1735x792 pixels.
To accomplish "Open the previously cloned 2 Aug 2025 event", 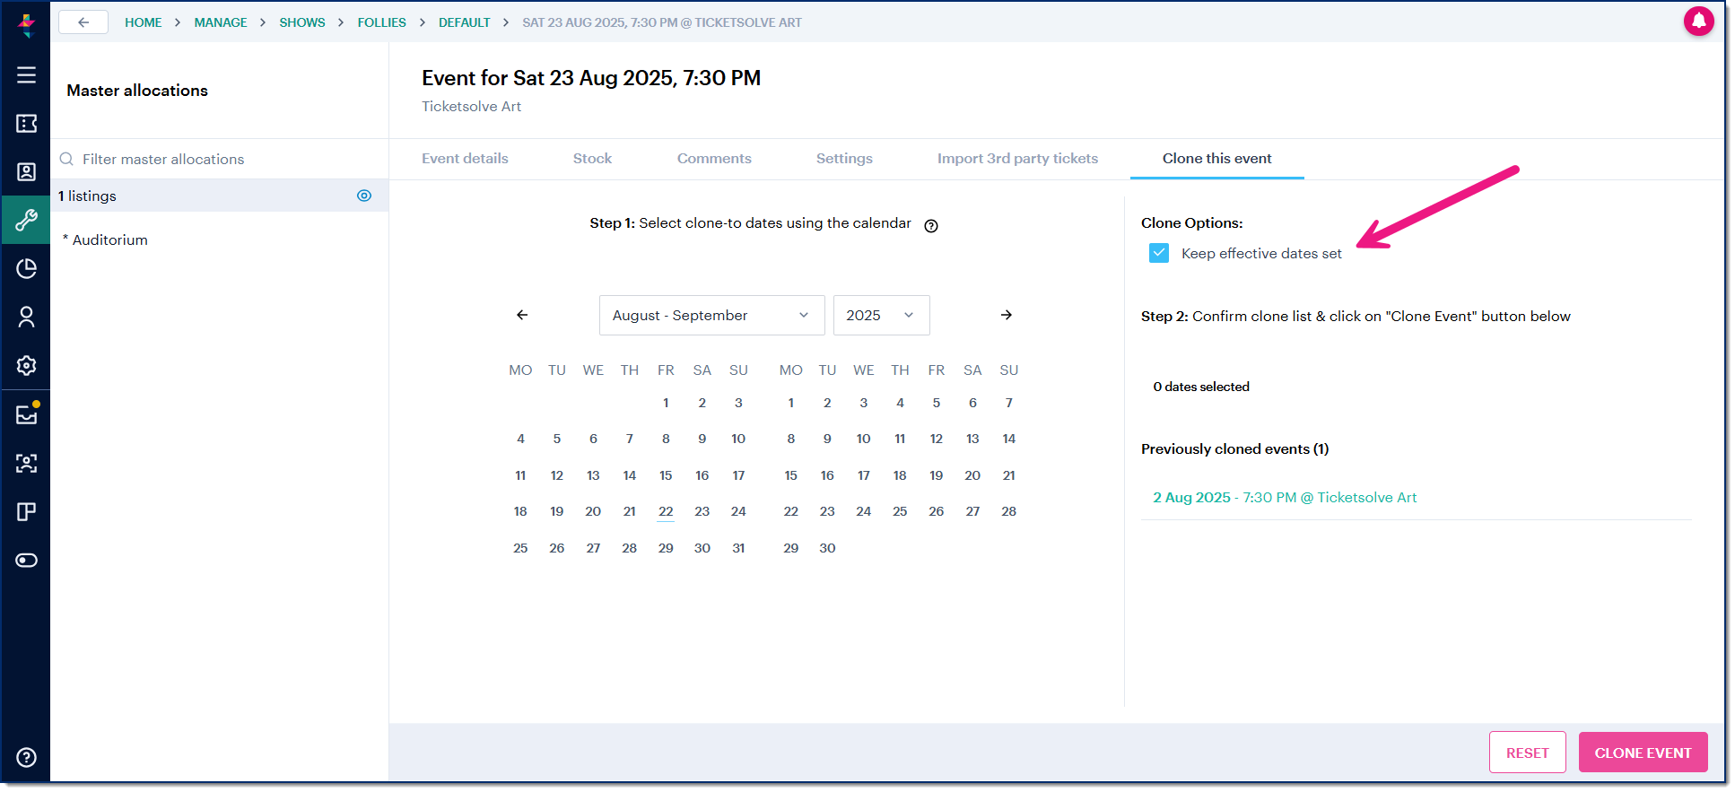I will click(1285, 498).
